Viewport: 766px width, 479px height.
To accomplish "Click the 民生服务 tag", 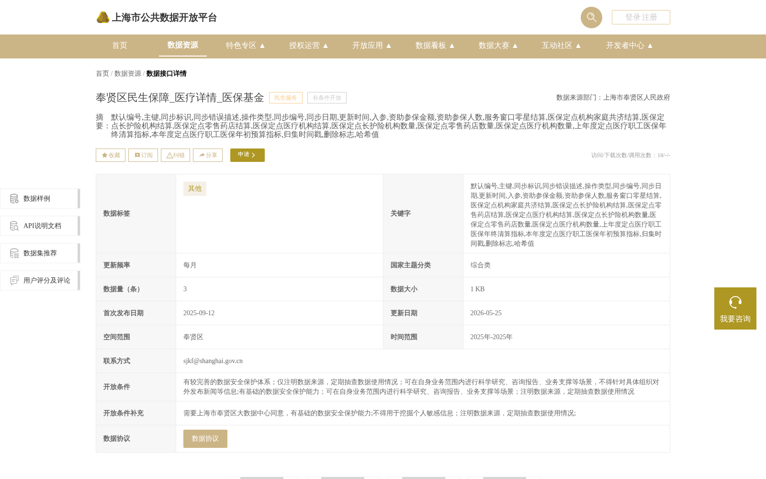I will [x=286, y=98].
